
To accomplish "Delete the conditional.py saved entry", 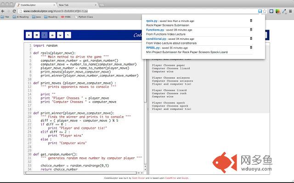I will point(251,38).
